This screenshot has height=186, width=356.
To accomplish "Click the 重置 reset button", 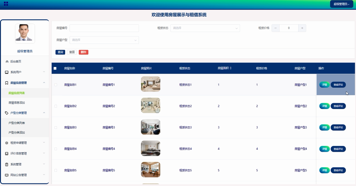I will coord(72,52).
